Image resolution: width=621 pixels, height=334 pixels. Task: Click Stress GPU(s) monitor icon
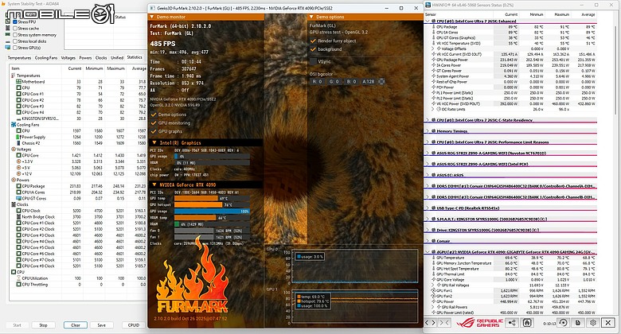[x=7, y=48]
